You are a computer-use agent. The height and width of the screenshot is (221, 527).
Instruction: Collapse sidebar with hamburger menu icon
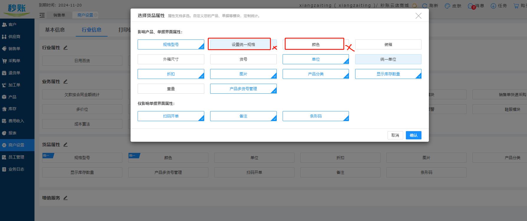[x=42, y=15]
